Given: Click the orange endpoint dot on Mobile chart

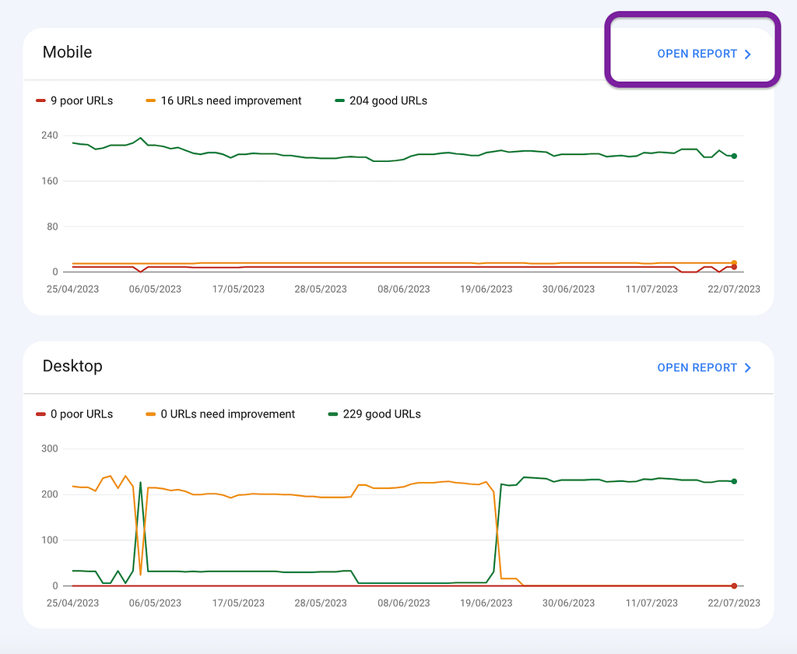Looking at the screenshot, I should pos(734,263).
